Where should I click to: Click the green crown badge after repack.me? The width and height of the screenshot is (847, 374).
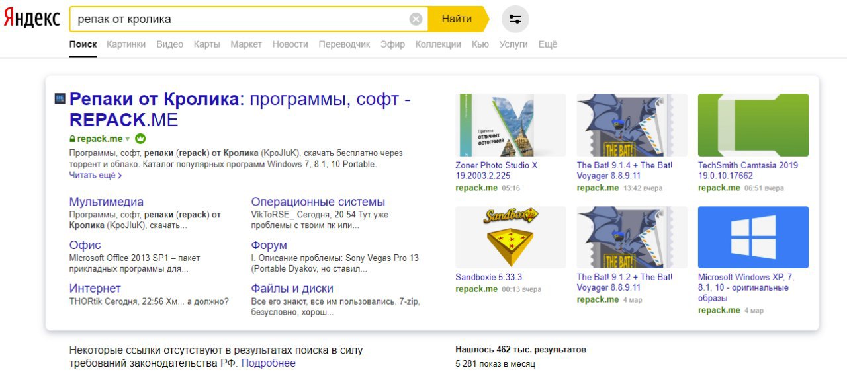point(140,139)
